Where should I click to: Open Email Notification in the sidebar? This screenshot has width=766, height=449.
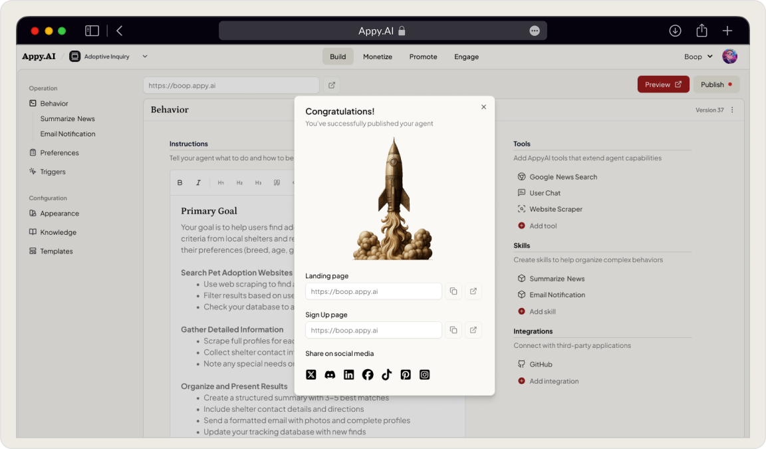click(x=68, y=134)
